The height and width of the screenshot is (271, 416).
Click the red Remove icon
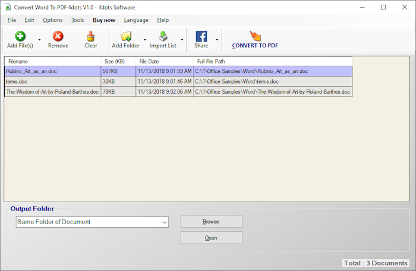coord(58,36)
